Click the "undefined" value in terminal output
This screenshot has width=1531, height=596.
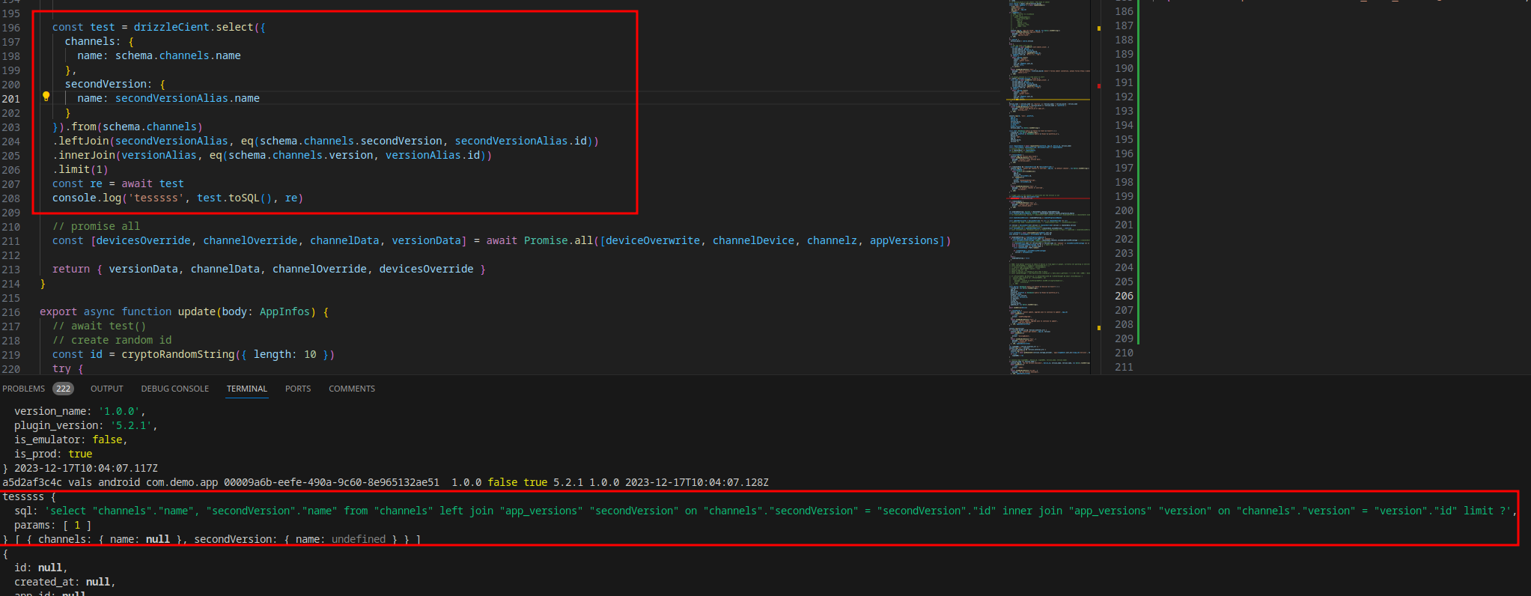[359, 539]
